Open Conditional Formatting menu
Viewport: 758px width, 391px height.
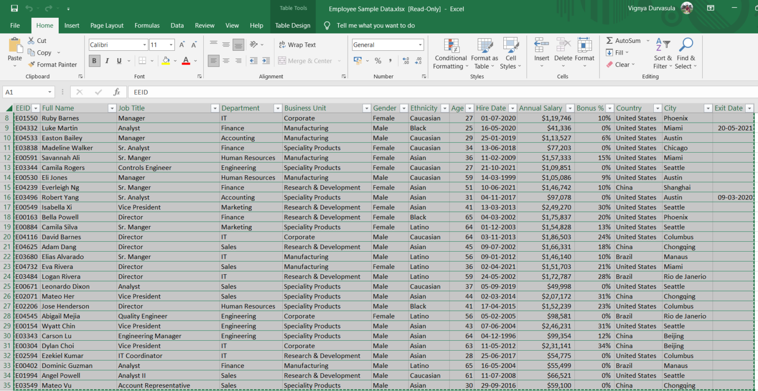(451, 54)
